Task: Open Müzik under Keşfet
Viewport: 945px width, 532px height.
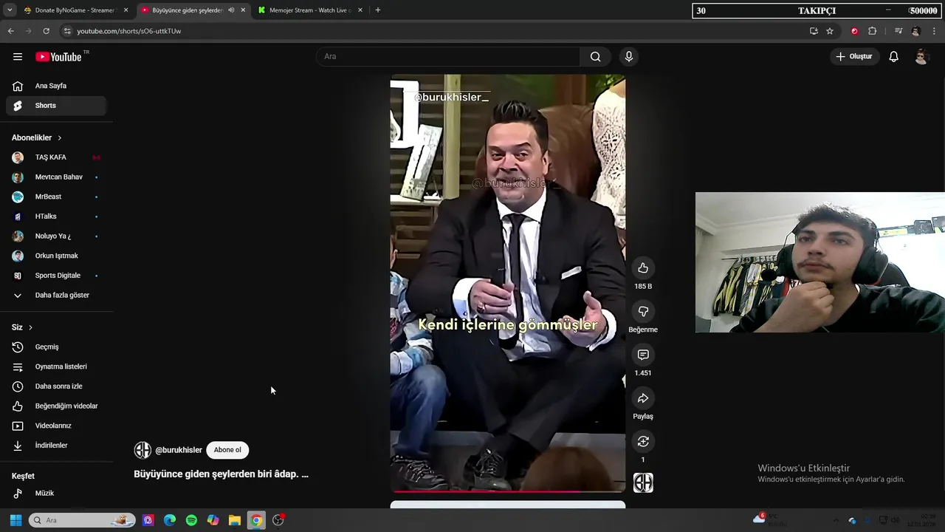Action: [x=56, y=494]
